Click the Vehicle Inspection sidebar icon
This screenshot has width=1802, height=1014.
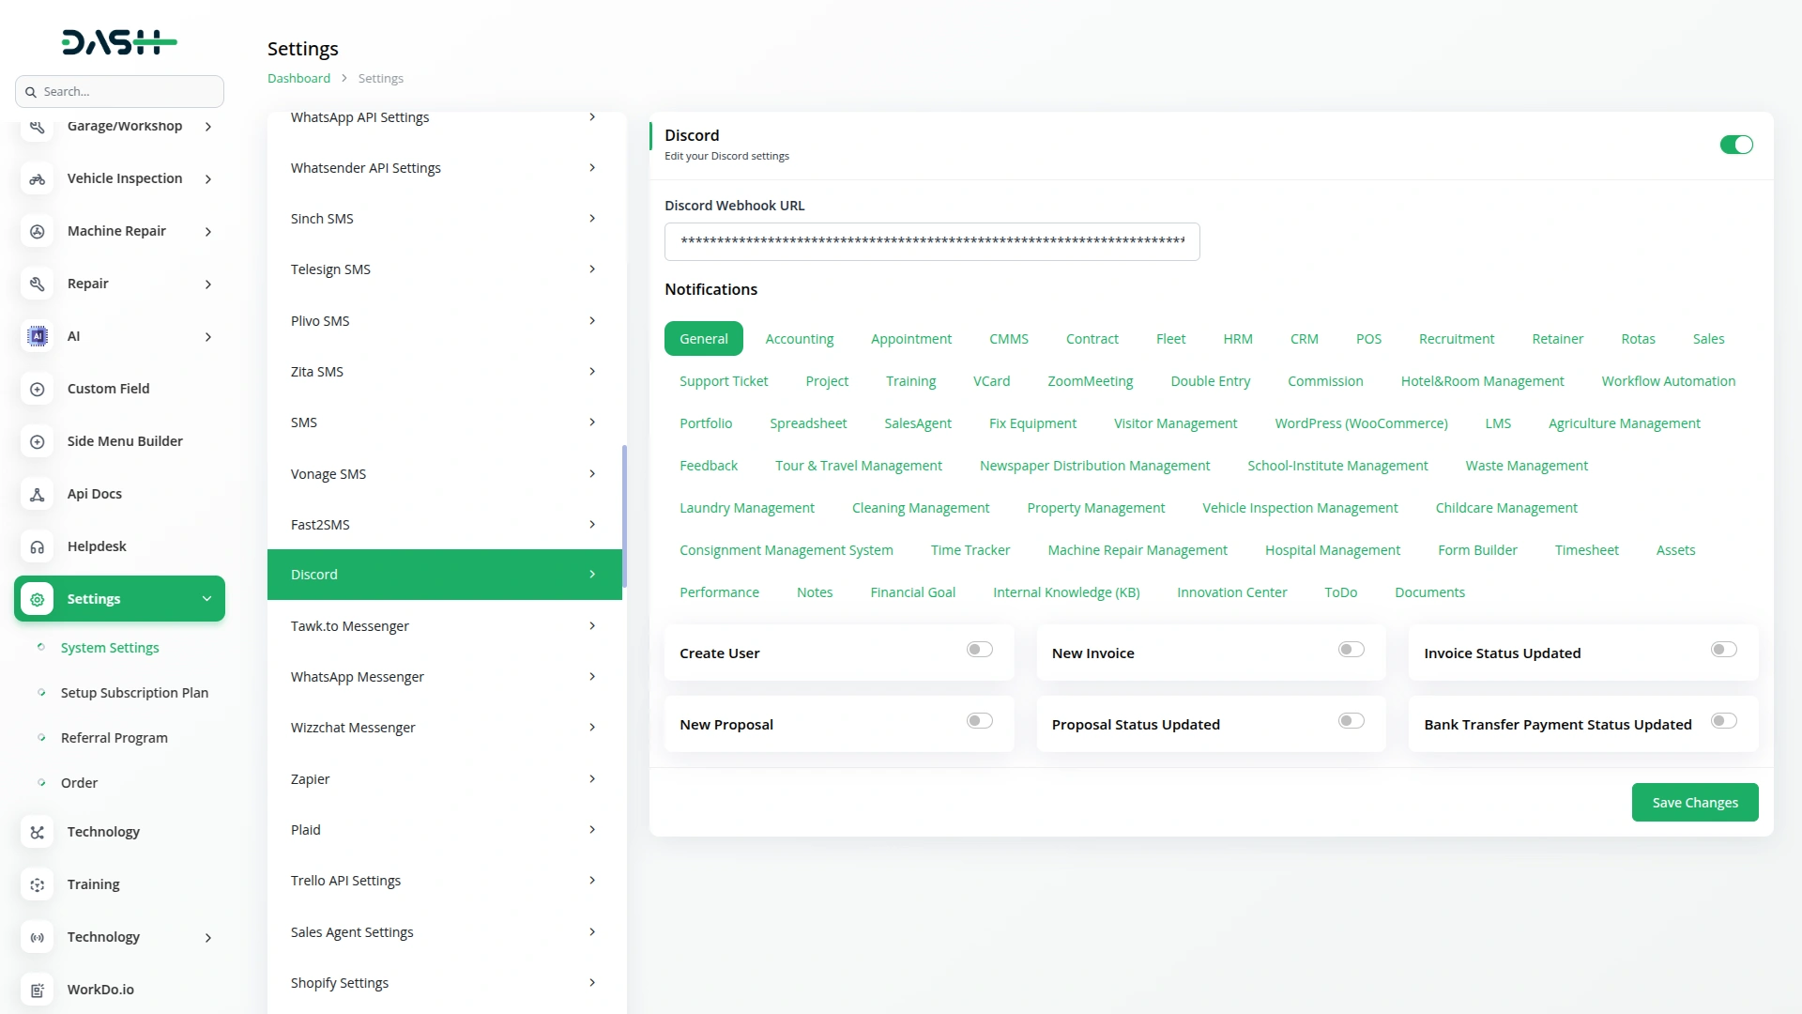[38, 179]
